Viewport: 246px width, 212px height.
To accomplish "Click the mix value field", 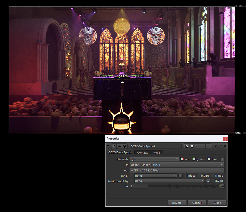I will coord(139,186).
